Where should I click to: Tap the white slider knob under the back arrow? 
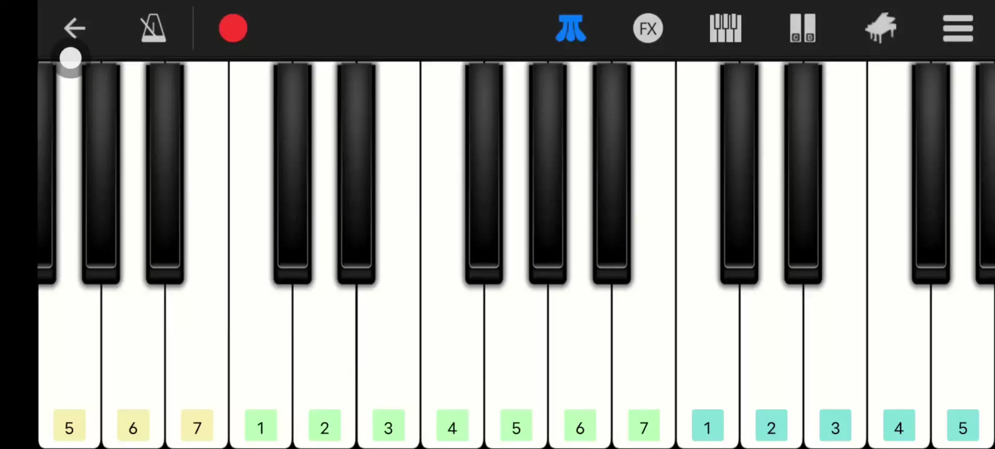click(x=70, y=58)
